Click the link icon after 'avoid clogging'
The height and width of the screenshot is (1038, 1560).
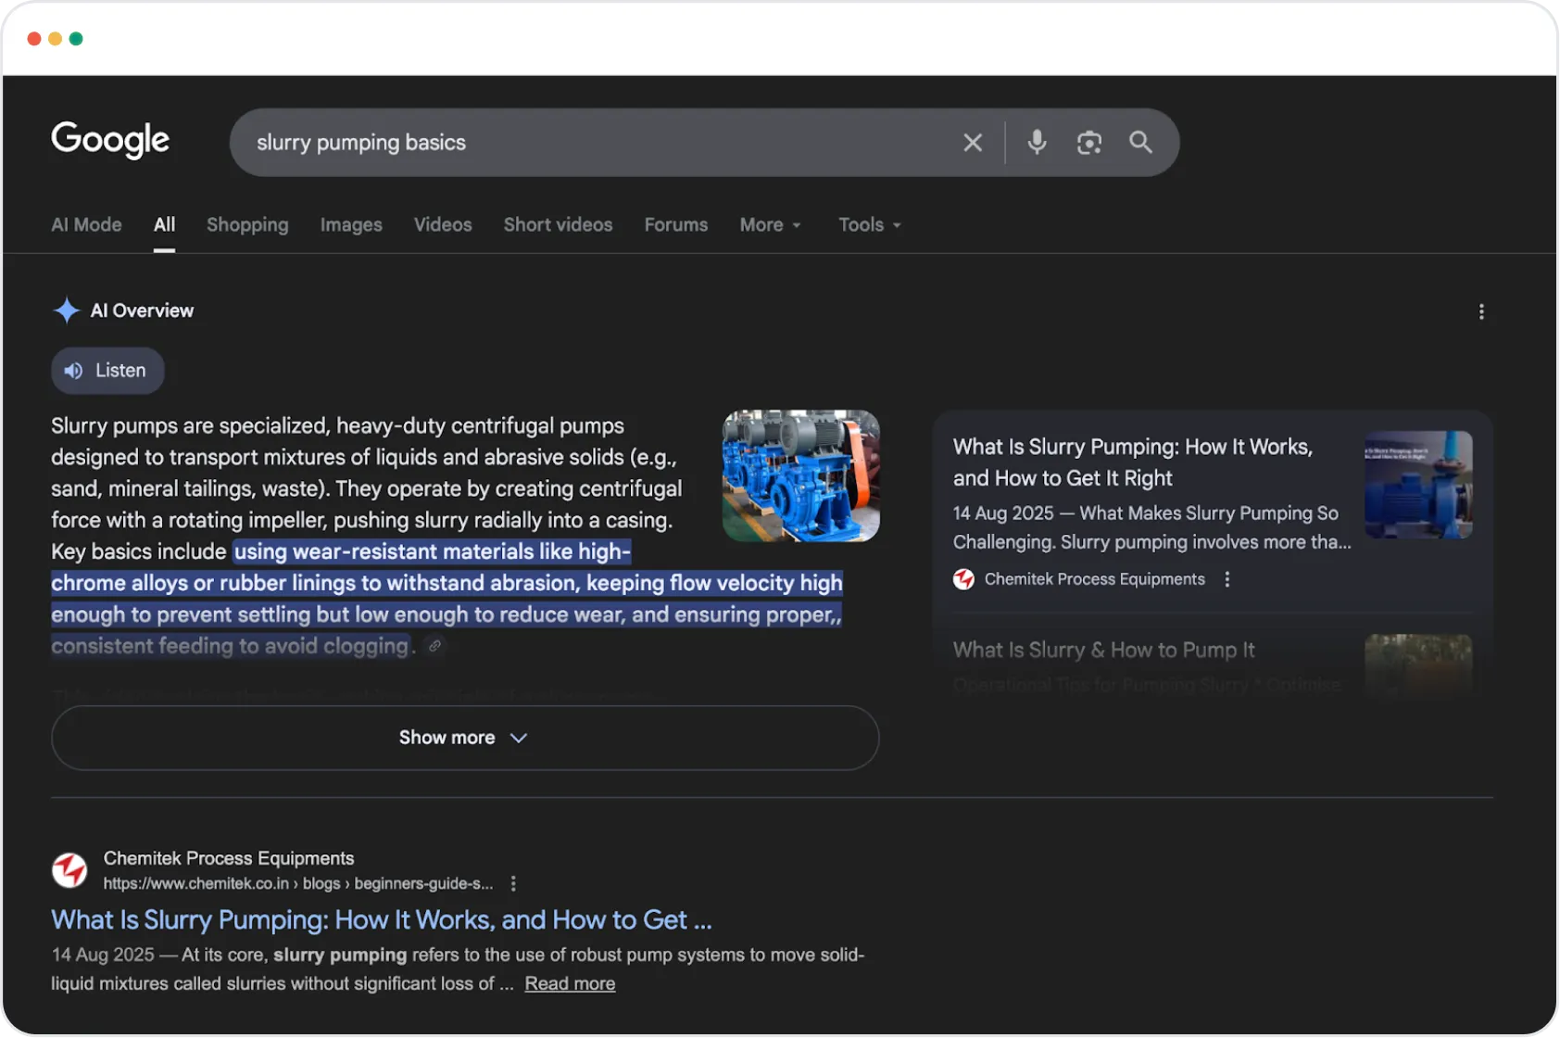click(x=434, y=646)
